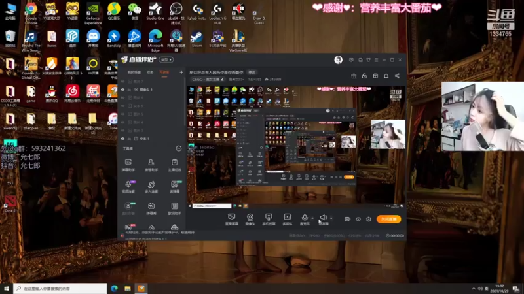Toggle visibility of the 图片 7 layer
The height and width of the screenshot is (294, 524).
click(x=122, y=81)
